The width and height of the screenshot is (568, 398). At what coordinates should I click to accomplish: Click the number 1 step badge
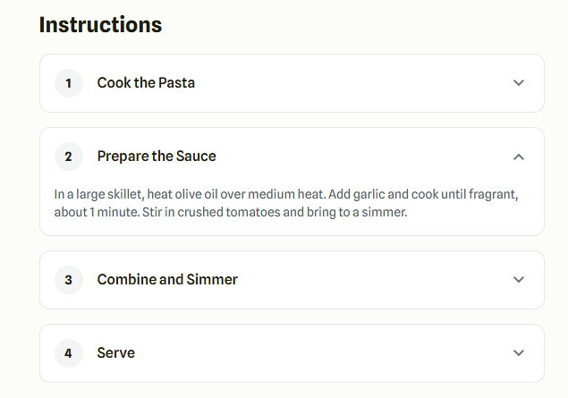click(69, 83)
